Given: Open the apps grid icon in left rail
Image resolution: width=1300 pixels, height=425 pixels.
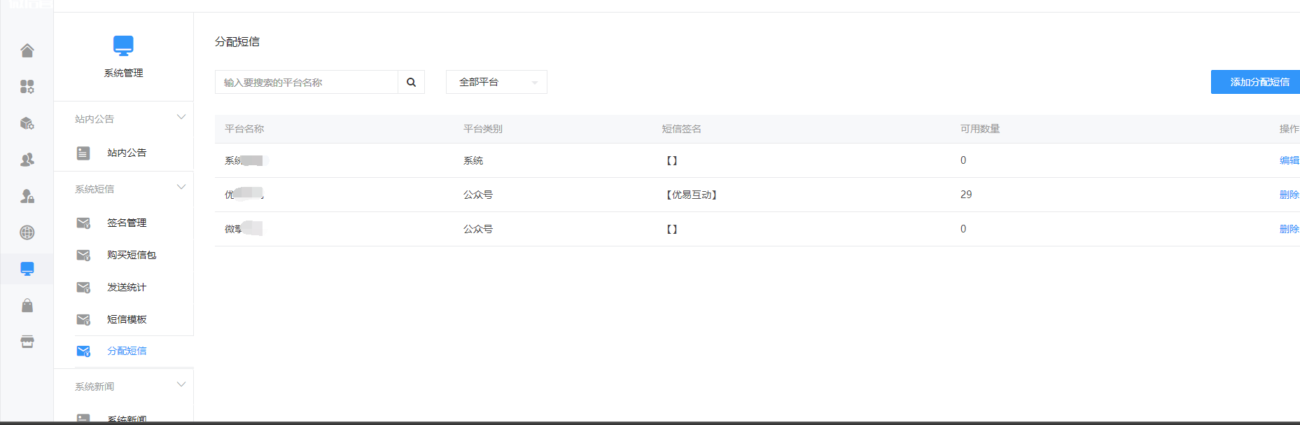Looking at the screenshot, I should [x=27, y=87].
